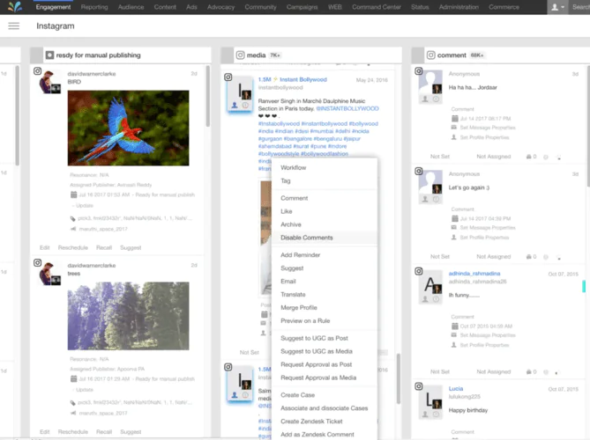Choose Suggest to UGC as Post
The image size is (590, 440).
[x=324, y=338]
